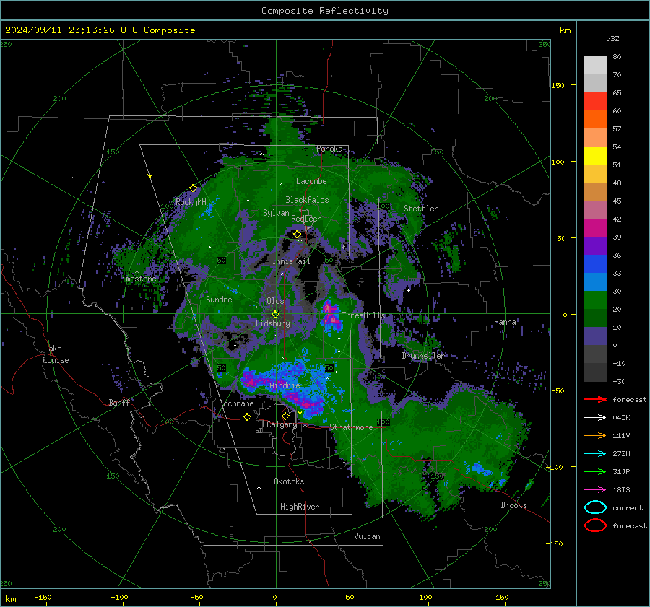Click the Olds city label
The height and width of the screenshot is (607, 650).
pyautogui.click(x=275, y=301)
